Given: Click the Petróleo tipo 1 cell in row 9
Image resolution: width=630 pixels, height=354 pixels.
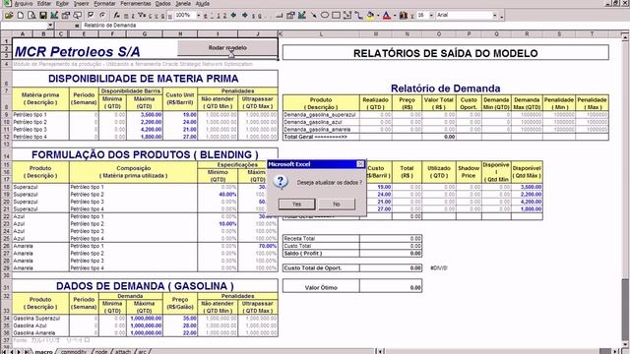Looking at the screenshot, I should click(x=40, y=115).
